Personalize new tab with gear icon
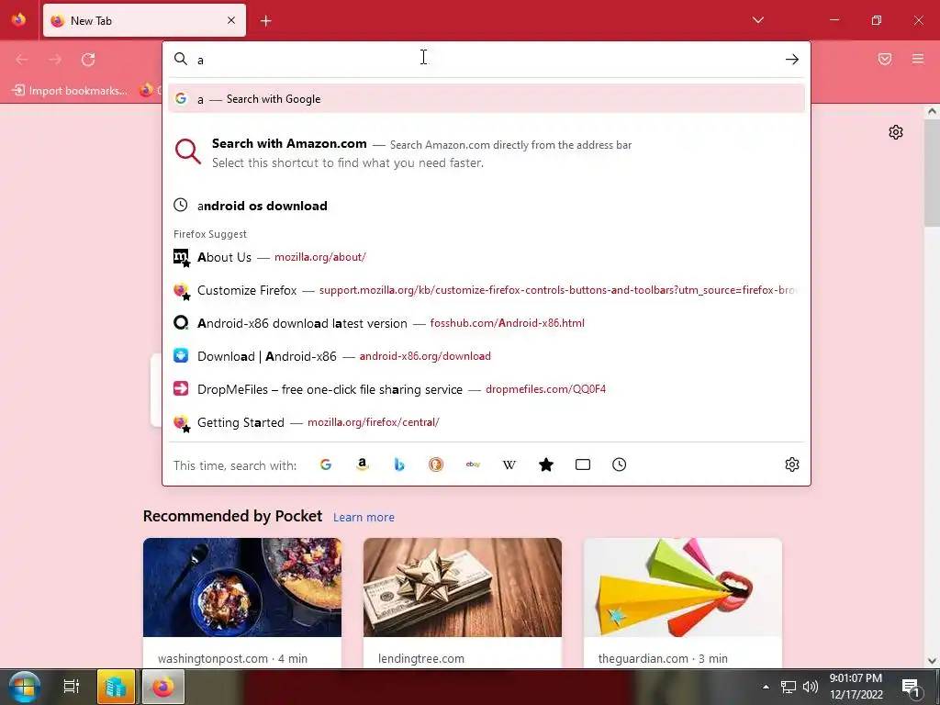The width and height of the screenshot is (940, 705). [x=896, y=132]
